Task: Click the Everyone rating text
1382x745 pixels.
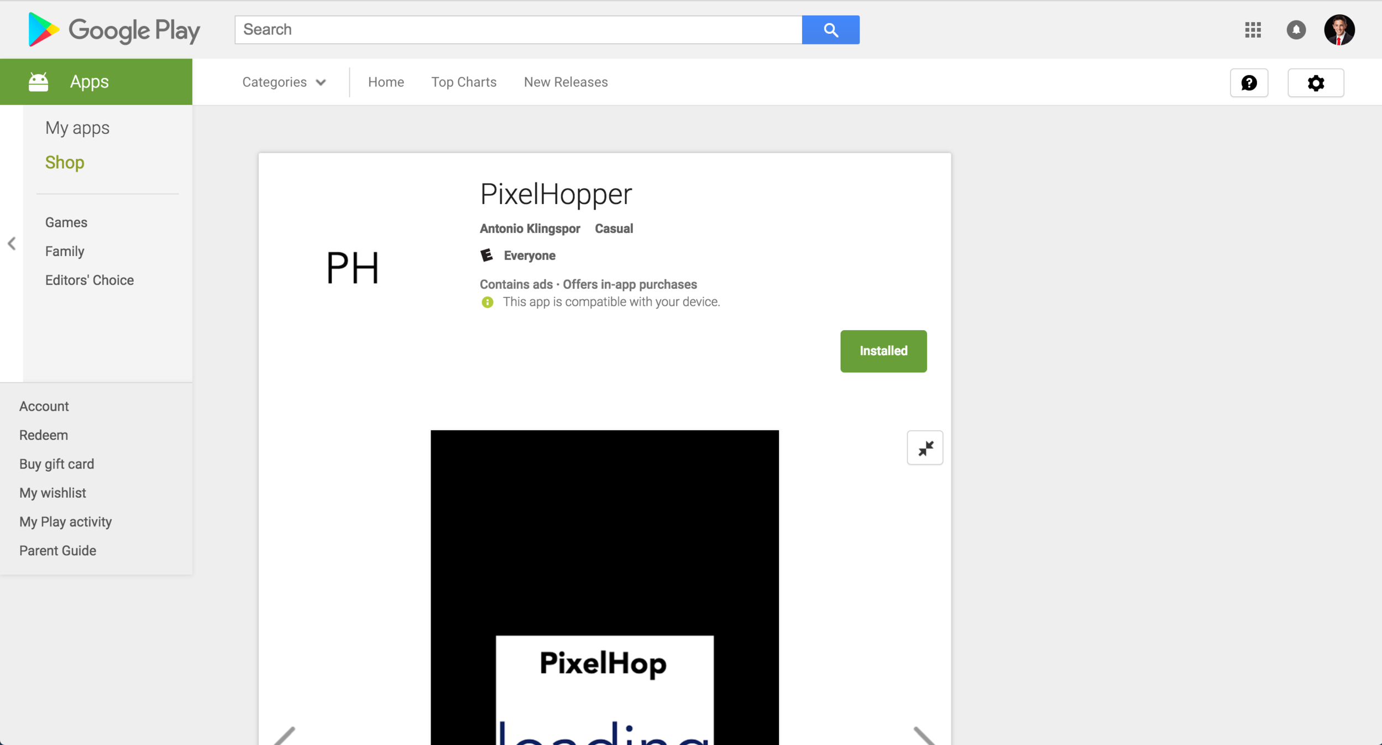Action: tap(530, 256)
